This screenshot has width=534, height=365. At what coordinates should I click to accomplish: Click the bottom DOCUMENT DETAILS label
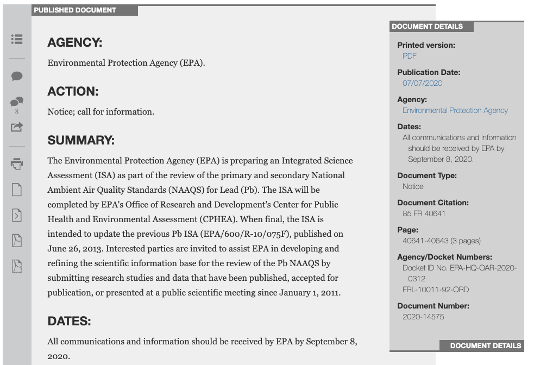(x=486, y=345)
